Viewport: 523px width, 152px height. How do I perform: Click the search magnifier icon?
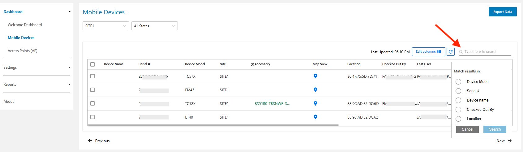pyautogui.click(x=461, y=52)
